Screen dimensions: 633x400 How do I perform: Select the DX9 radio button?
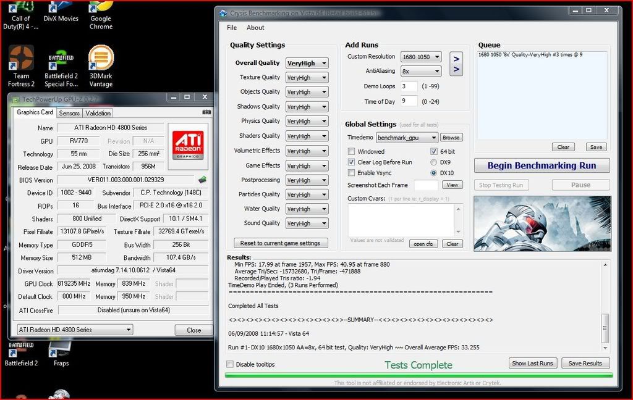pyautogui.click(x=434, y=162)
